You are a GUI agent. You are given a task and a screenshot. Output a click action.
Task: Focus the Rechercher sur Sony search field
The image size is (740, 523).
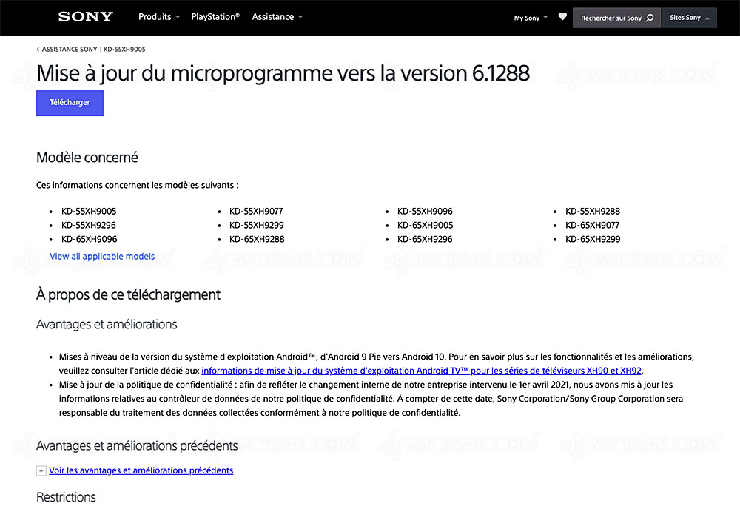(610, 18)
